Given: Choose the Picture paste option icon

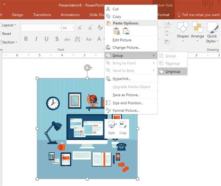Looking at the screenshot, I should point(126,31).
